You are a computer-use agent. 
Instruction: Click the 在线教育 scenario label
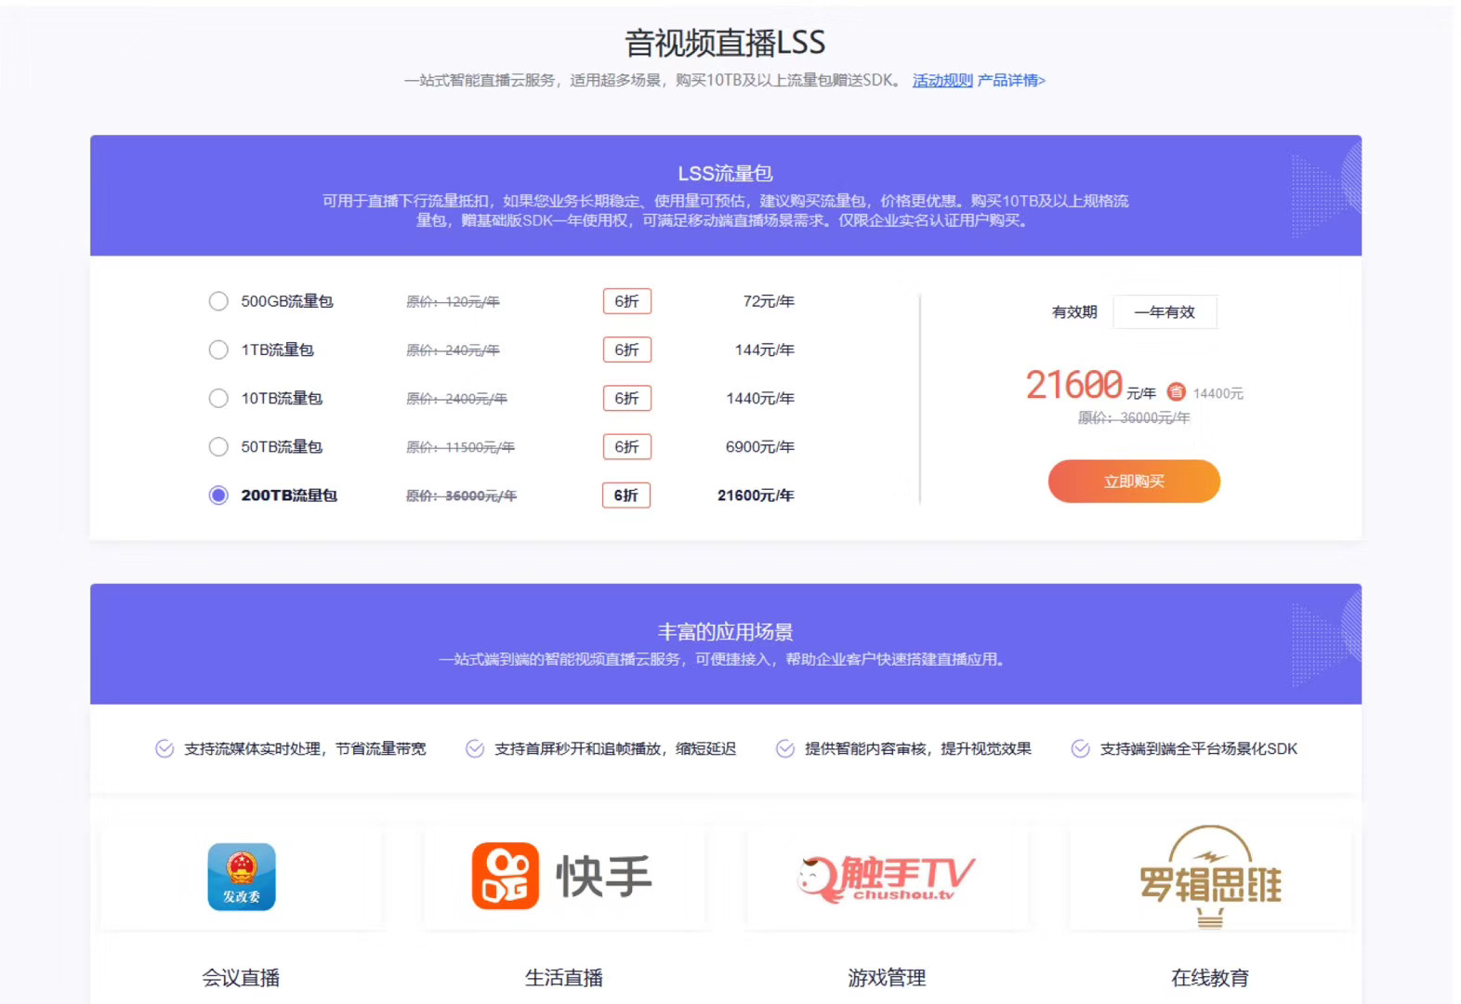pos(1209,978)
